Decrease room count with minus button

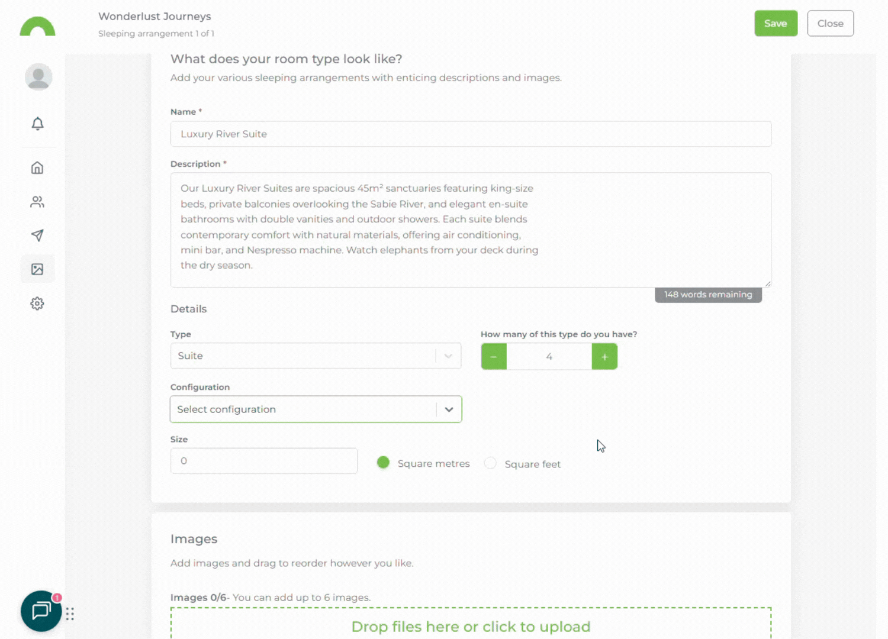click(x=494, y=357)
